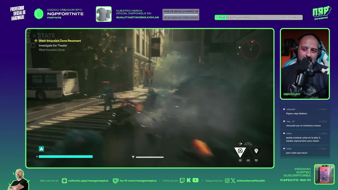Click the '!CAFECITO !KO-FI' command text

(x=295, y=180)
